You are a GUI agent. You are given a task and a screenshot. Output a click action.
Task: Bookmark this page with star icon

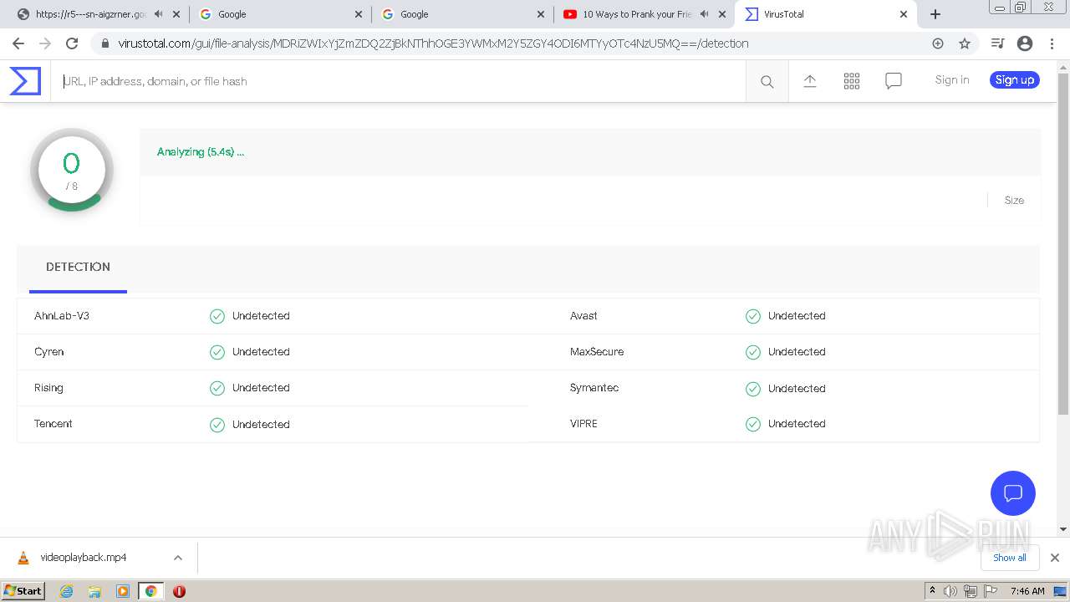(x=965, y=43)
